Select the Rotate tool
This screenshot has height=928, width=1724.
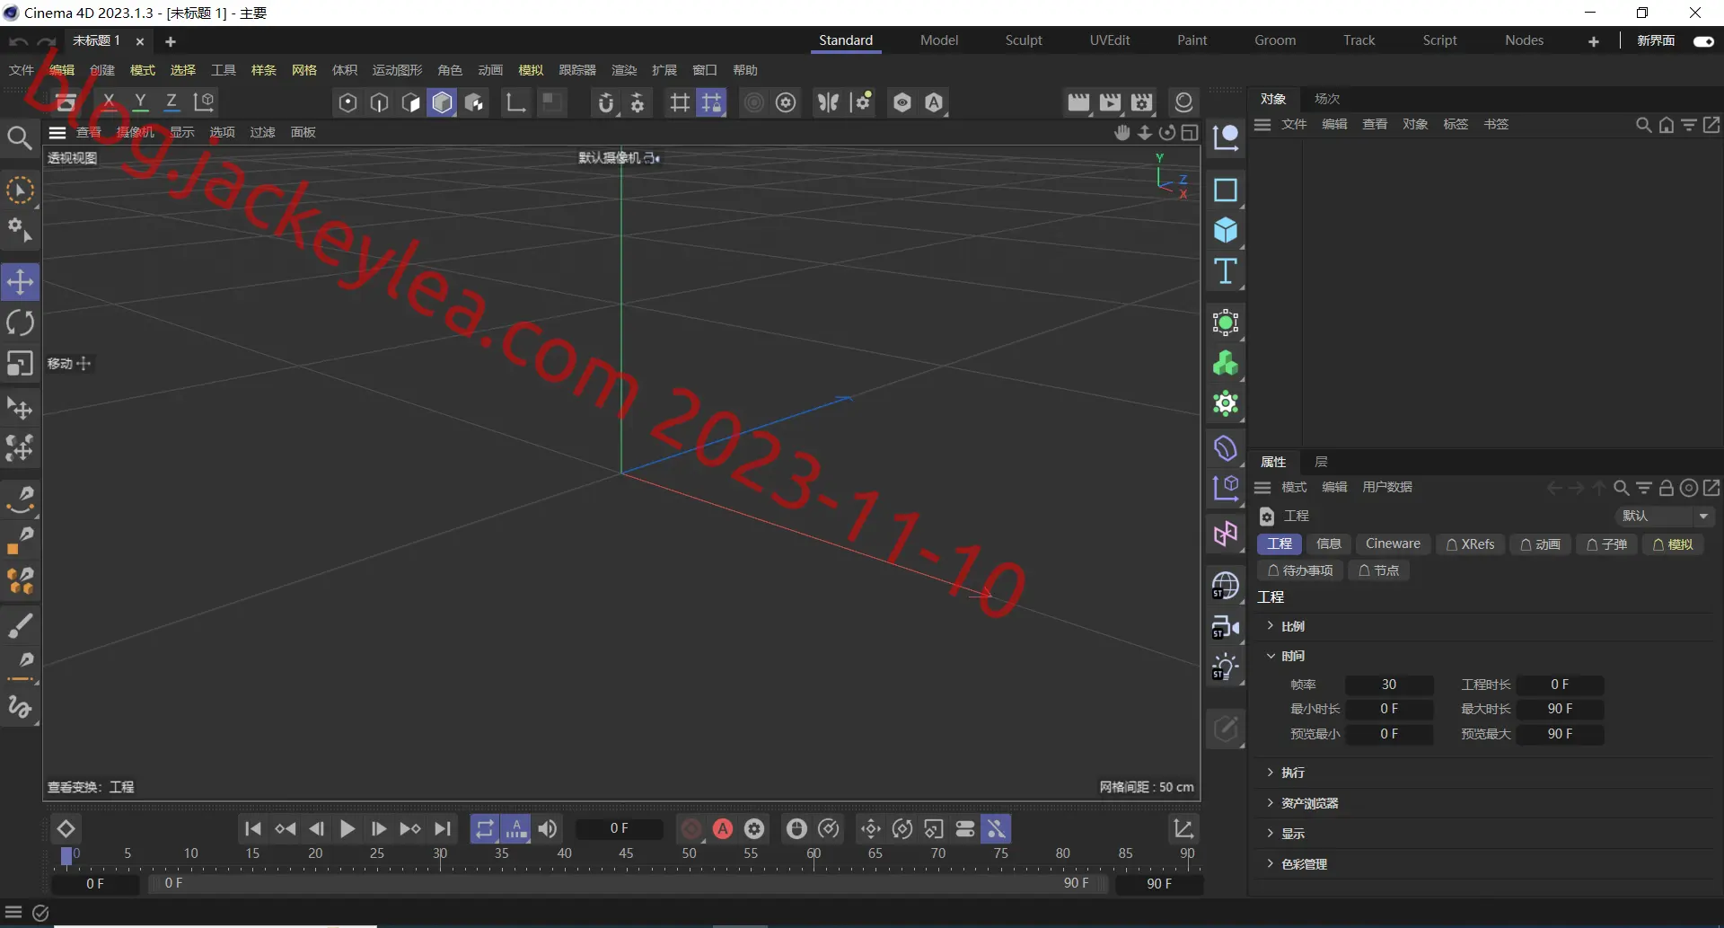tap(20, 323)
